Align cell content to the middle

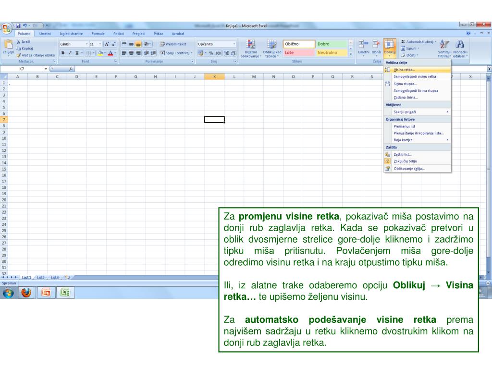tap(131, 44)
